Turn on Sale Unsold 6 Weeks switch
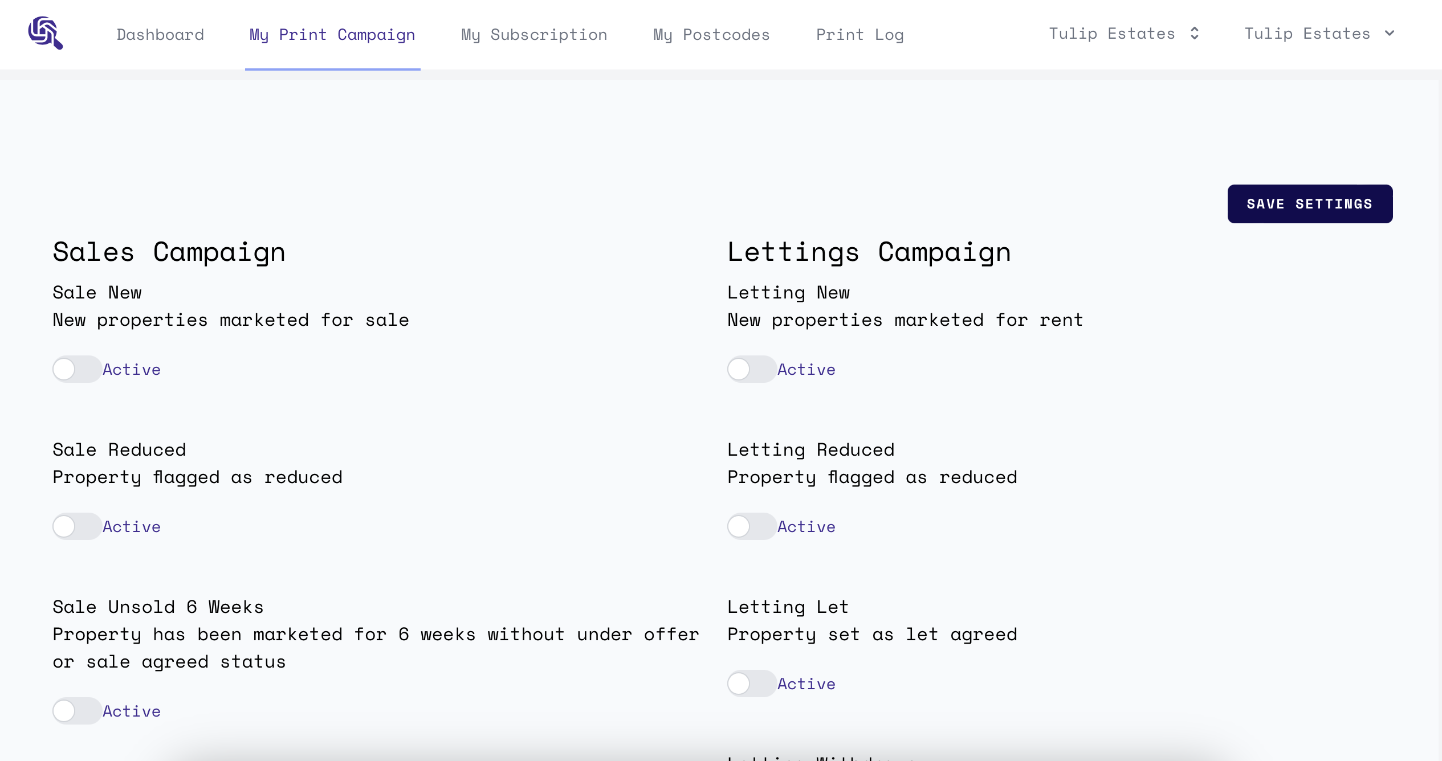The width and height of the screenshot is (1442, 761). tap(77, 711)
